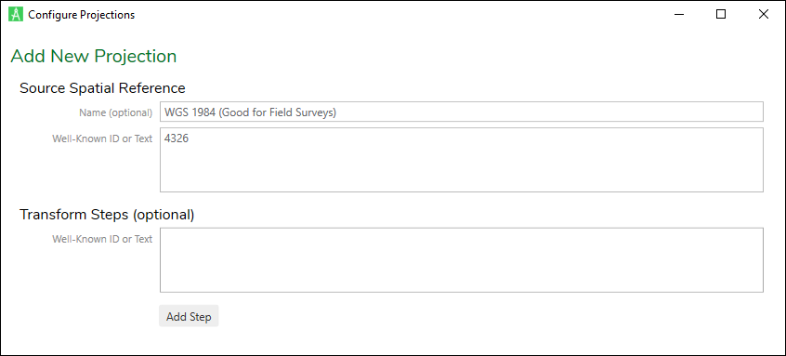Click the 4326 value in source ID box
This screenshot has width=786, height=356.
click(x=177, y=138)
